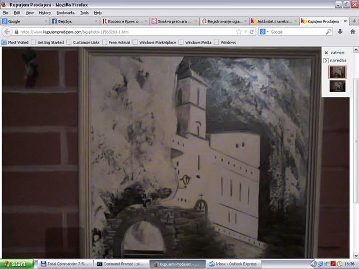Open the Bookmarks menu
Viewport: 359px width, 269px height.
pyautogui.click(x=65, y=13)
